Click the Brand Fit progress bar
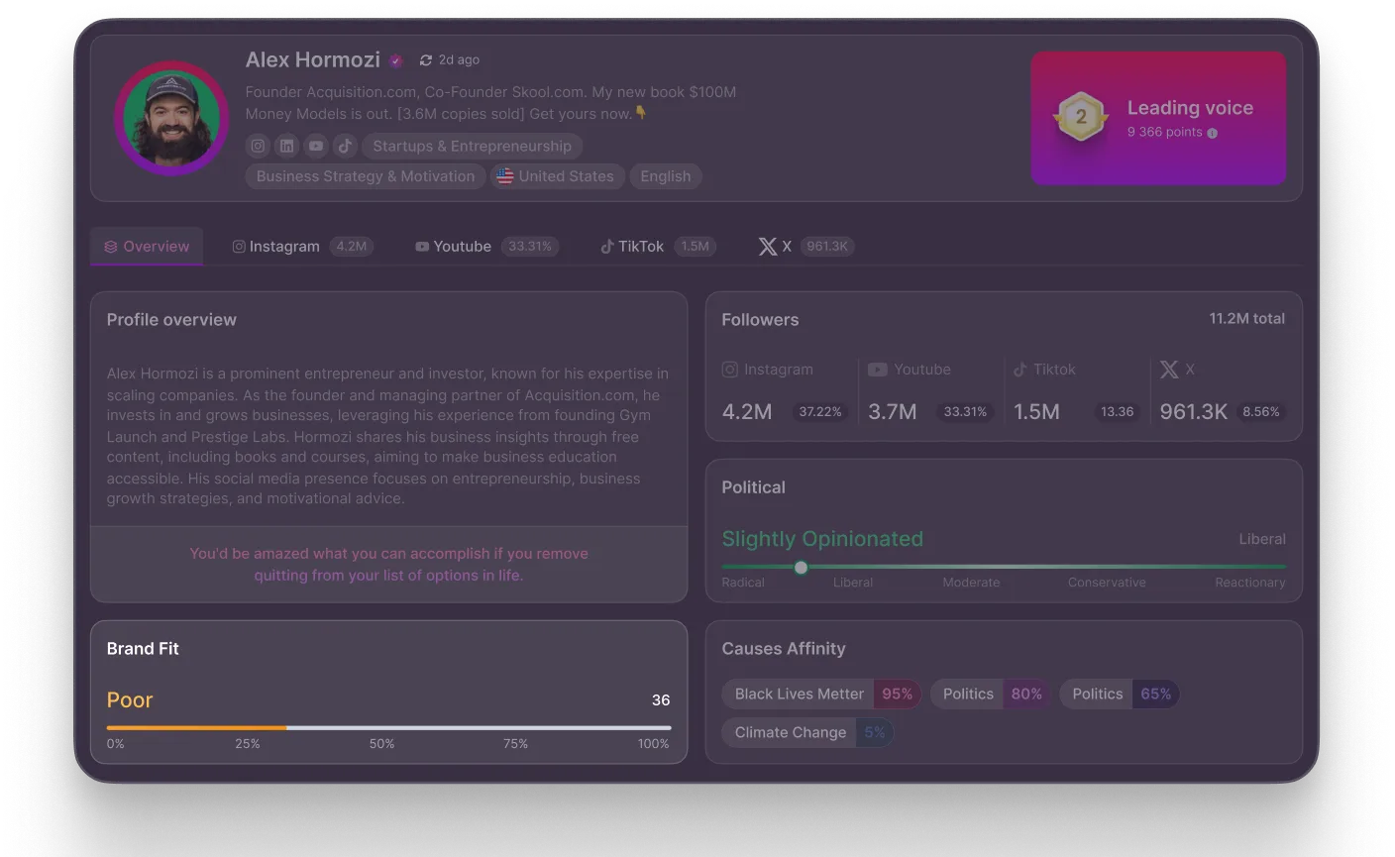1395x857 pixels. pyautogui.click(x=388, y=728)
